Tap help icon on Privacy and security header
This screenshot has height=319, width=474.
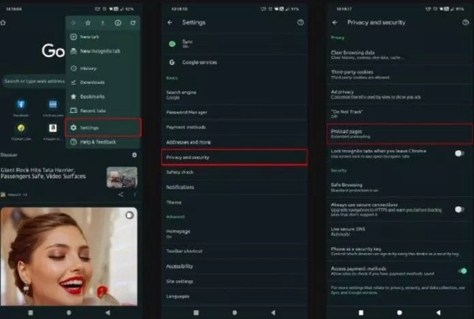coord(464,22)
